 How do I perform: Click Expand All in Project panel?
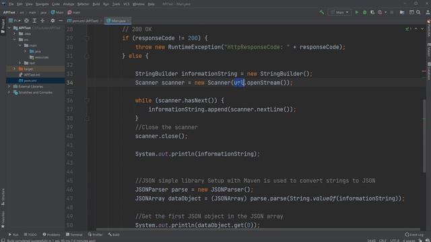34,21
